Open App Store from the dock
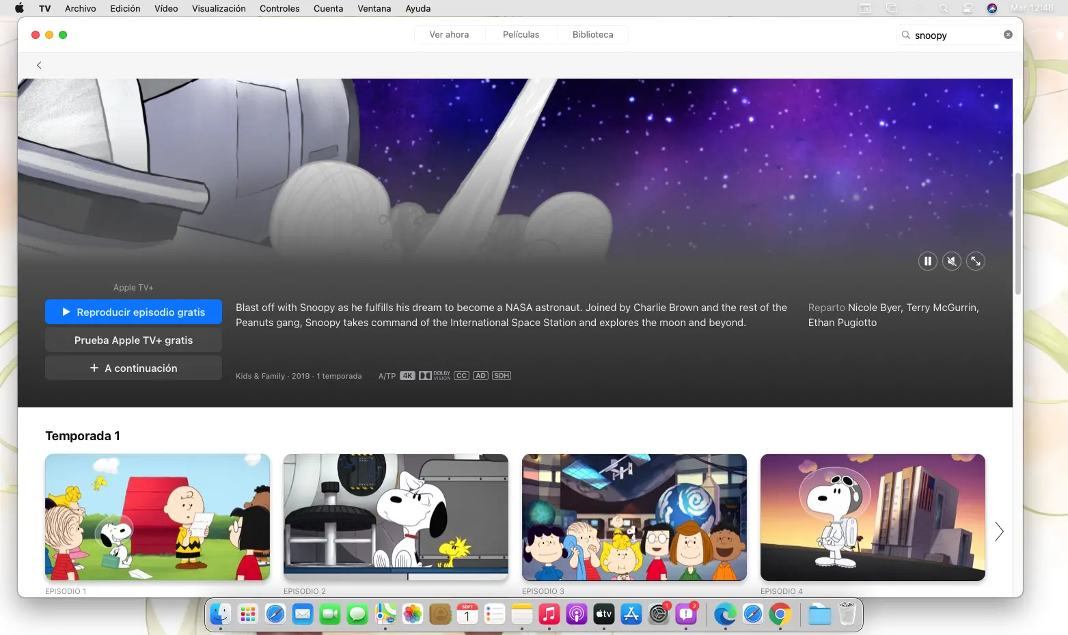Viewport: 1068px width, 635px height. point(631,614)
